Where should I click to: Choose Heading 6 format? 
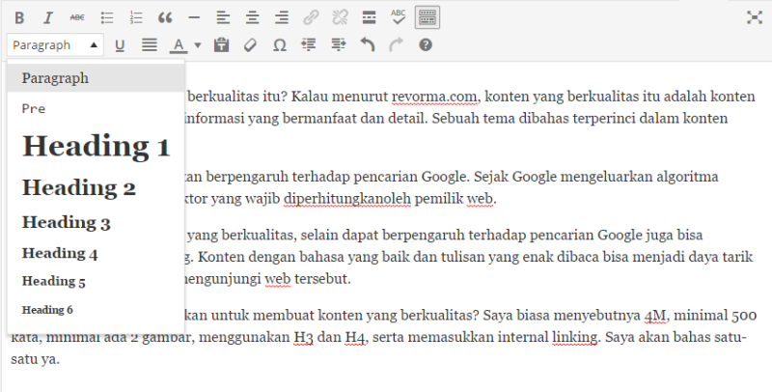pos(96,310)
